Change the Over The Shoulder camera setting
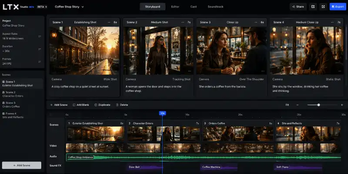Viewport: 348px width, 174px height. pos(252,79)
